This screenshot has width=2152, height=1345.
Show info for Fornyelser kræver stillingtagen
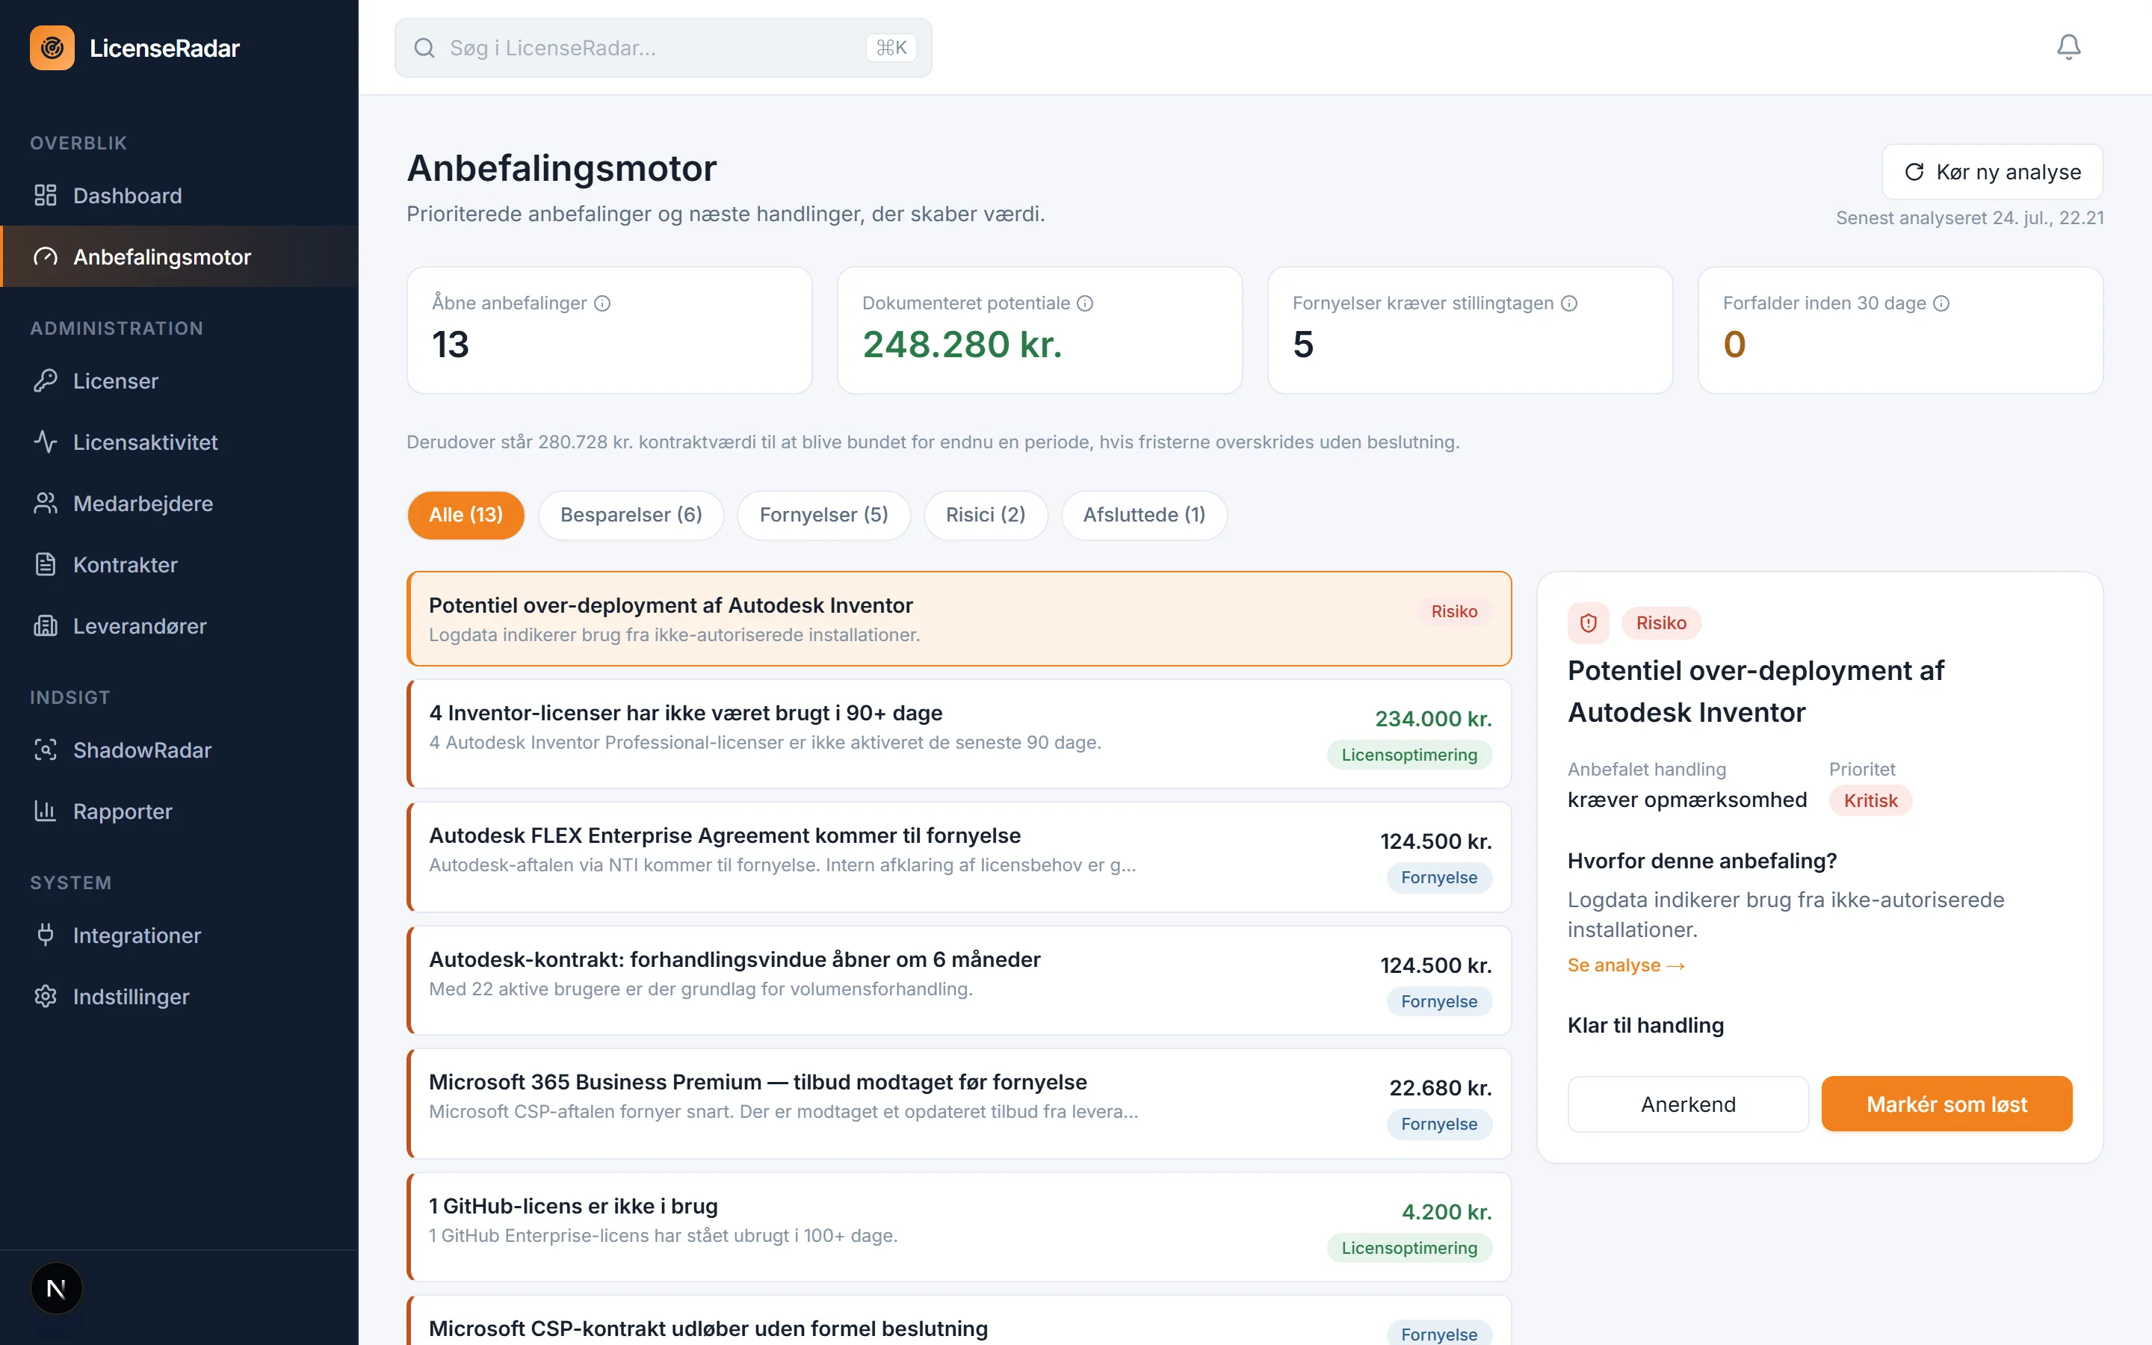pyautogui.click(x=1569, y=303)
